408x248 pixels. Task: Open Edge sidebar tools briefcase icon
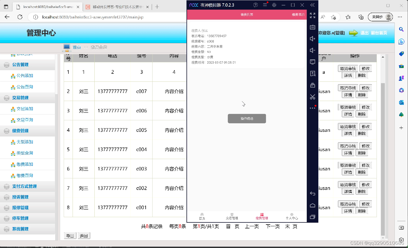coord(401,66)
